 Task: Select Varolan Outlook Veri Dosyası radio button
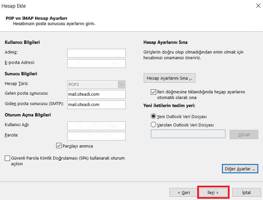pyautogui.click(x=153, y=125)
